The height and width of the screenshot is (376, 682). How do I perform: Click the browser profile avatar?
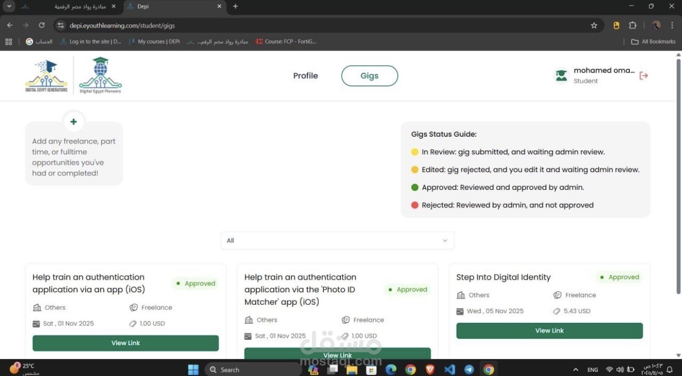coord(656,25)
